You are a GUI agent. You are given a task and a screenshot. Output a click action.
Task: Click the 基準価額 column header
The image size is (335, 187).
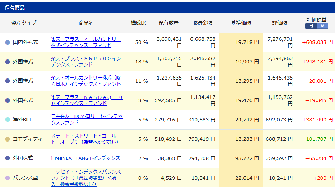tap(241, 23)
